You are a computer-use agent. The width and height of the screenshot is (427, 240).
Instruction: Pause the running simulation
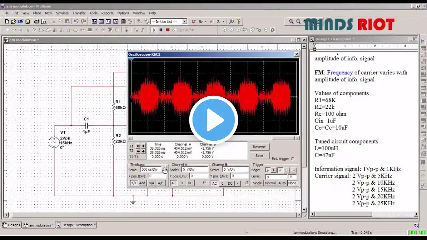coord(161,30)
